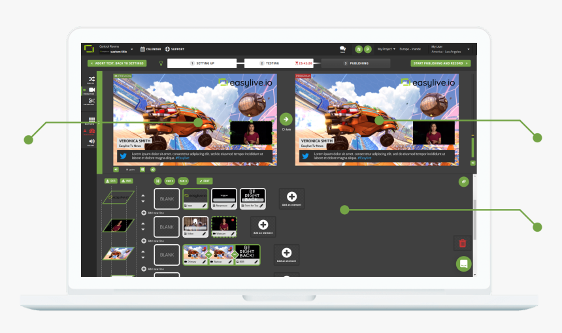
Task: Open the grid buttons icon in sidebar
Action: [x=91, y=120]
